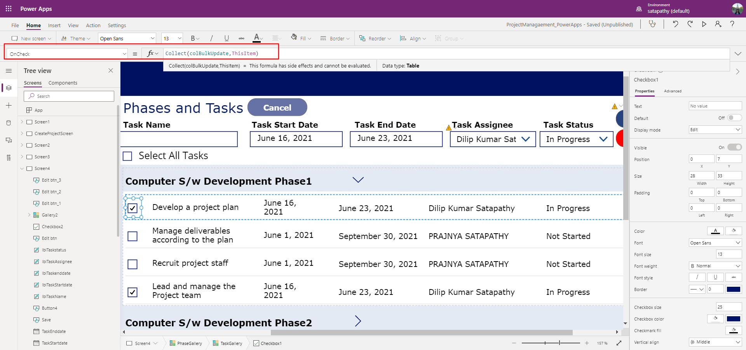The width and height of the screenshot is (746, 350).
Task: Undo the last change
Action: (675, 24)
